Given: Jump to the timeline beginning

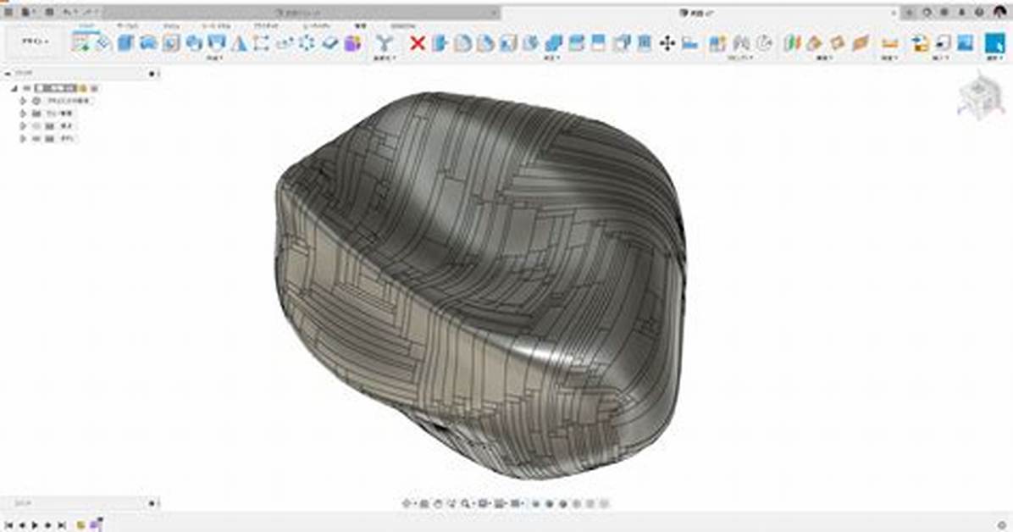Looking at the screenshot, I should [x=9, y=525].
